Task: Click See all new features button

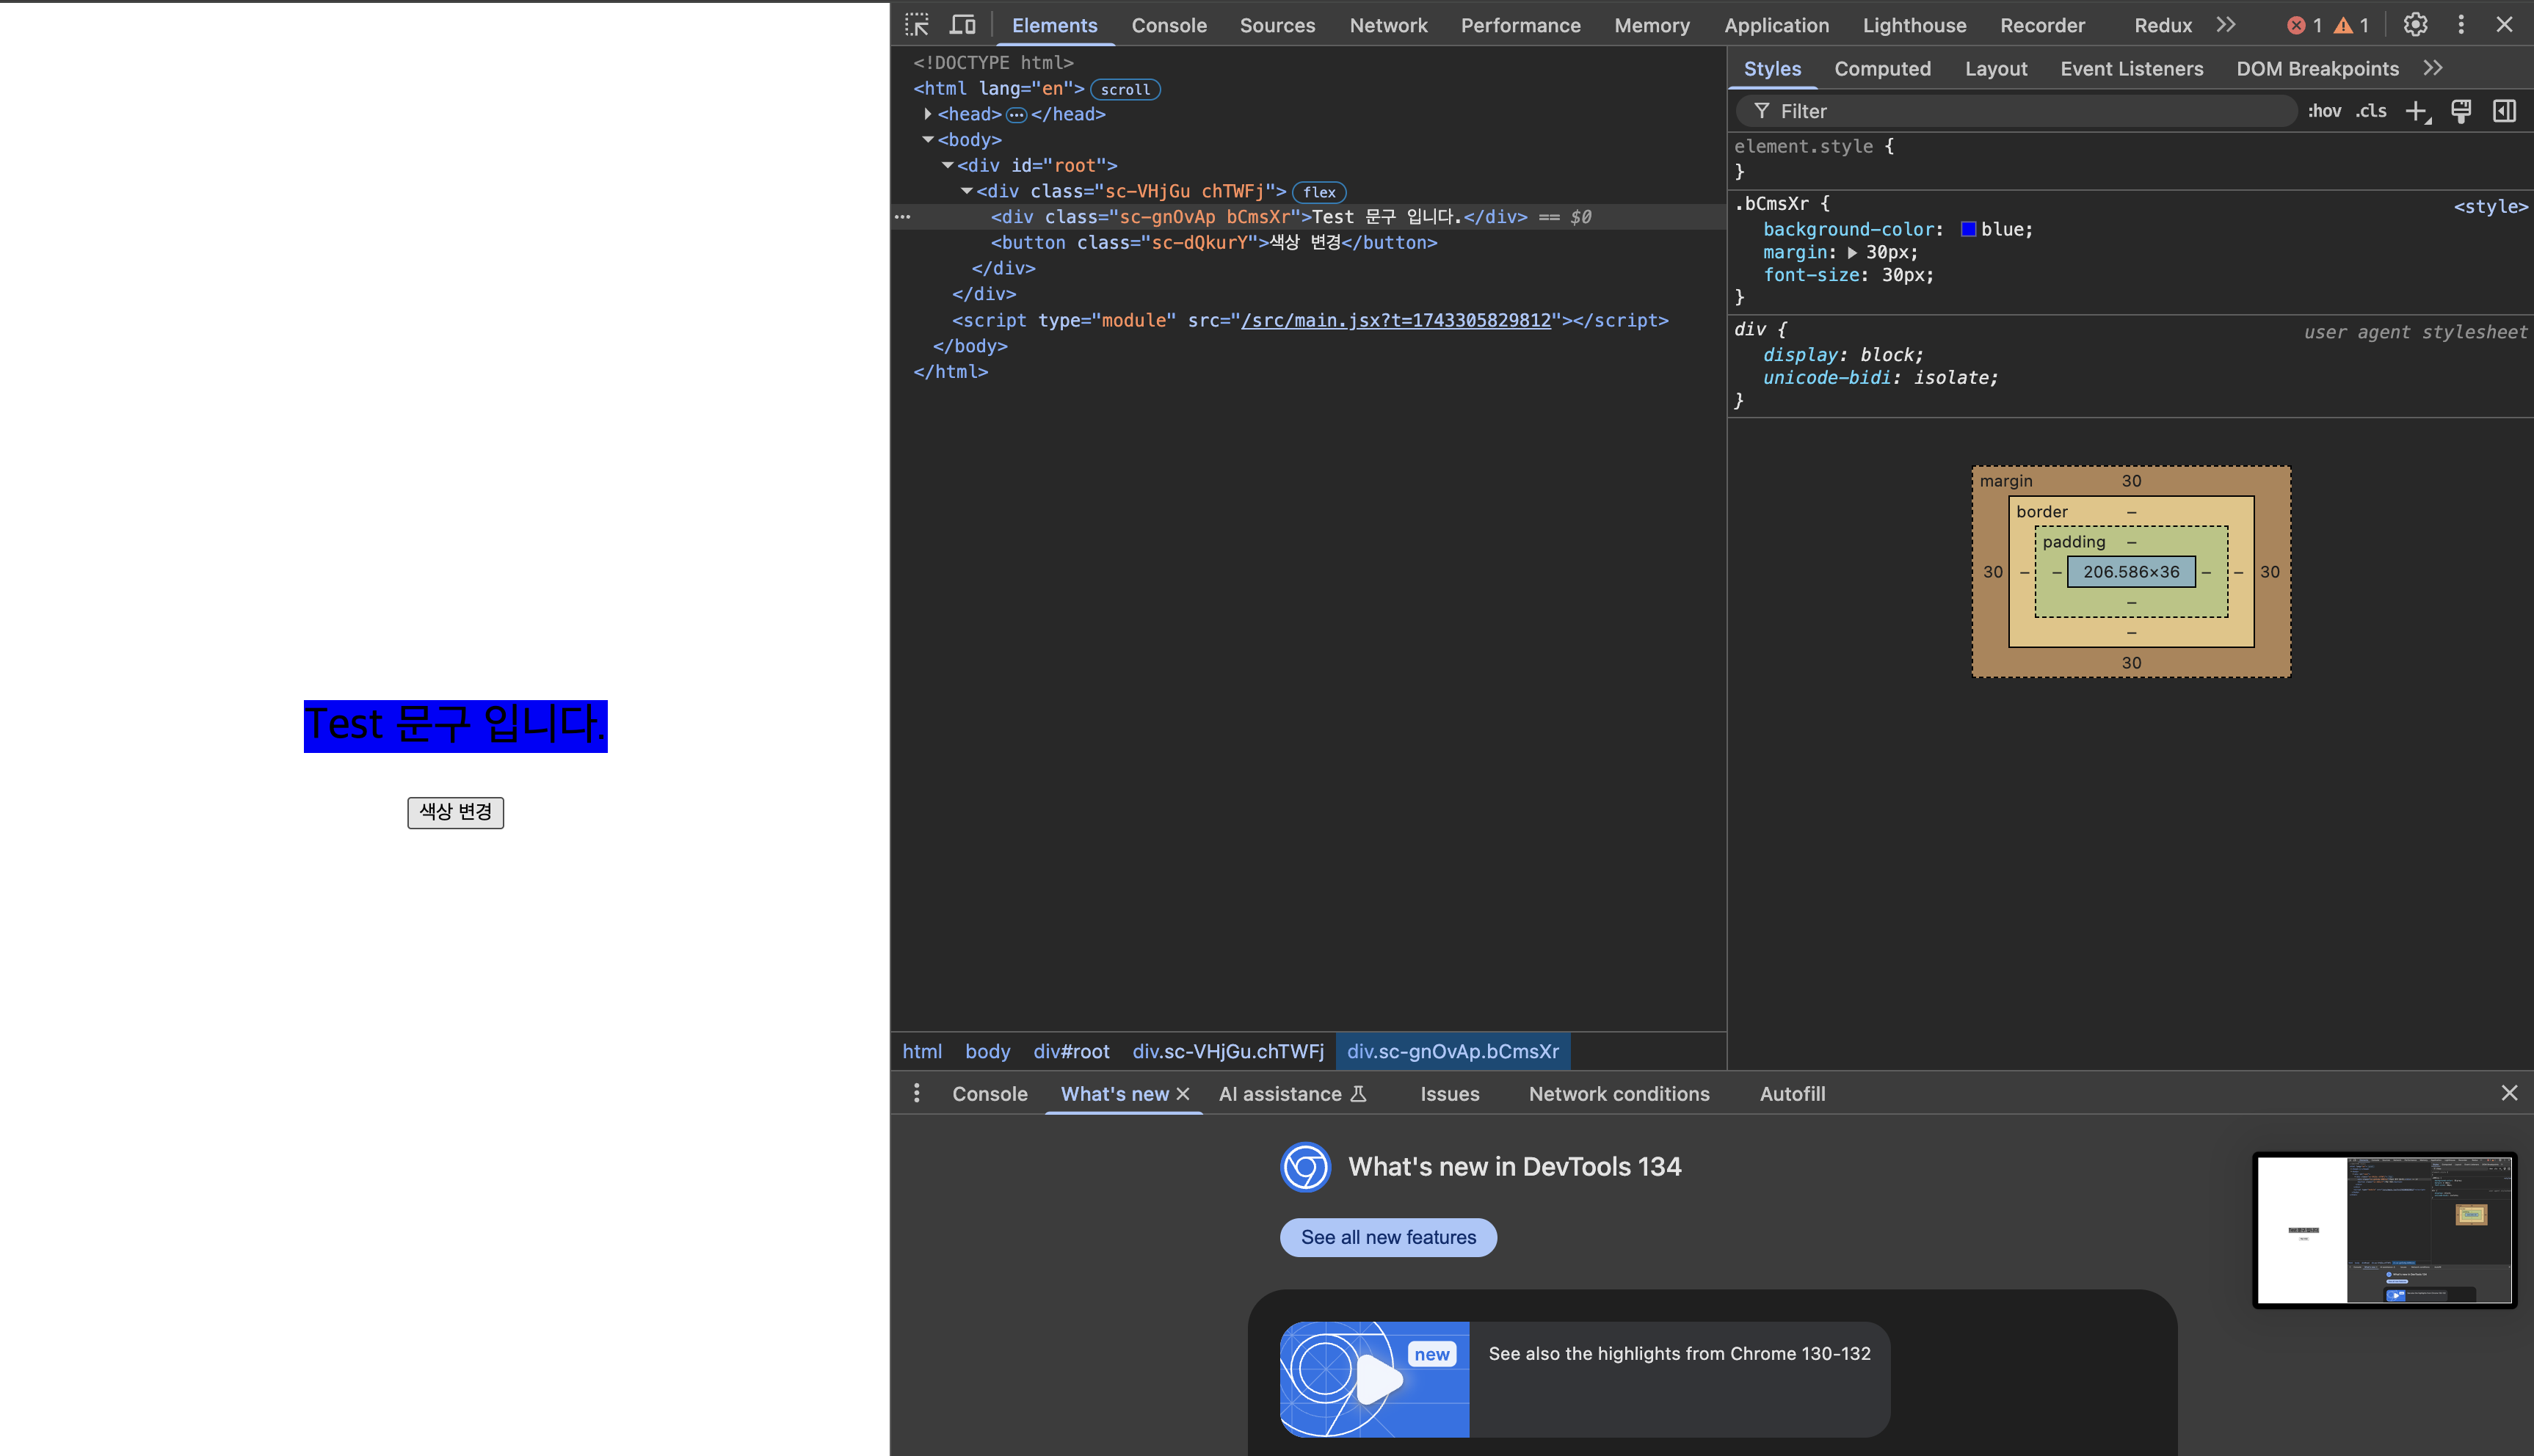Action: 1388,1237
